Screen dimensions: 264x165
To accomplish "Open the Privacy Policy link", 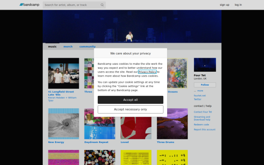I will [147, 72].
